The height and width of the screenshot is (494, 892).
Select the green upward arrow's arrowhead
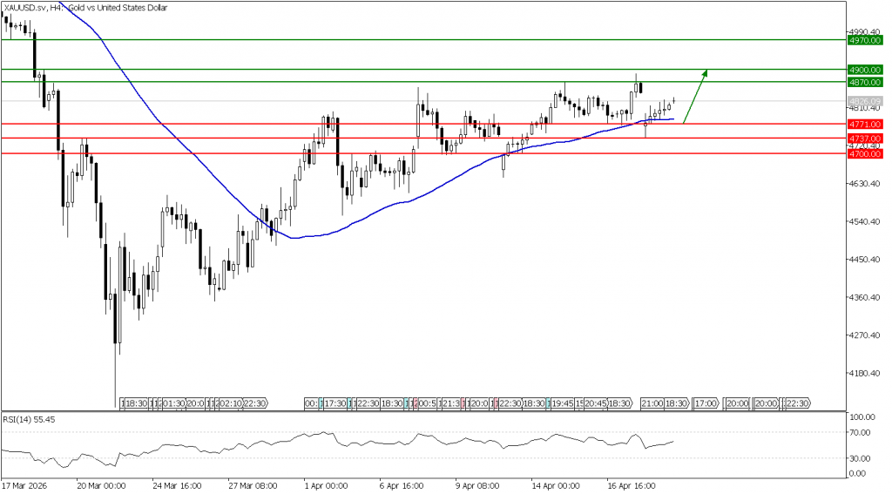point(705,73)
